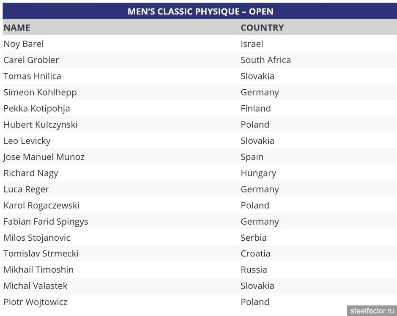Select the Leo Levicky name cell
Viewport: 397px width, 316px height.
(27, 140)
